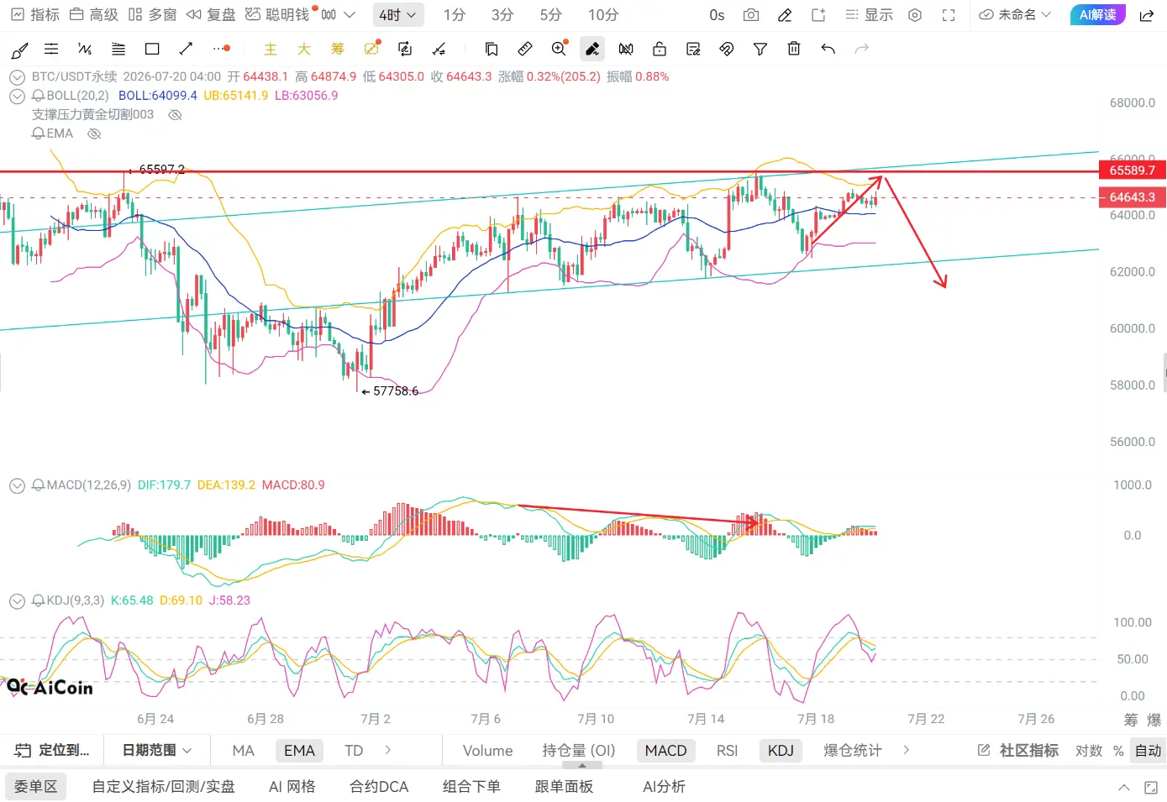This screenshot has height=802, width=1167.
Task: Toggle the TD overlay indicator
Action: tap(354, 750)
